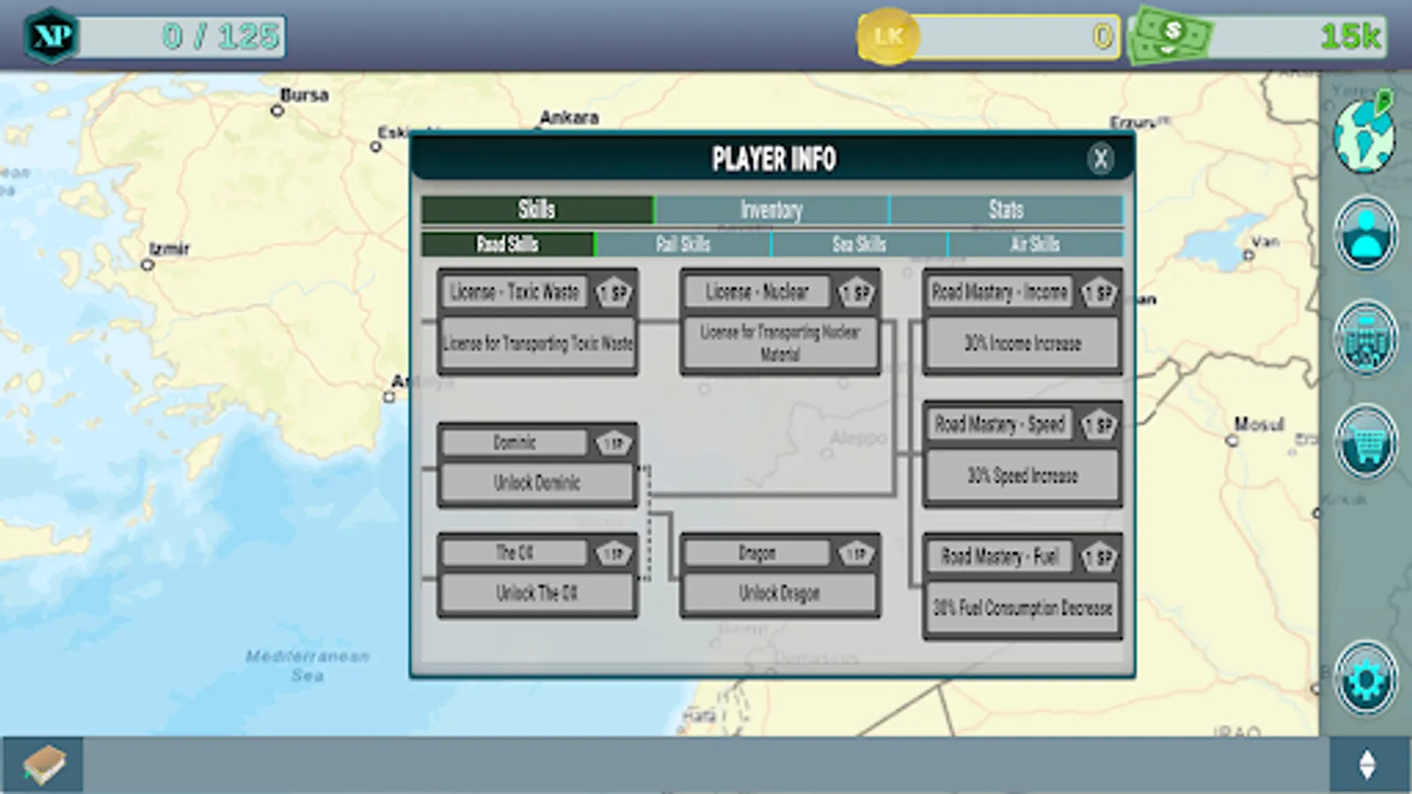The height and width of the screenshot is (794, 1412).
Task: Select the License - Toxic Waste skill title
Action: coord(514,292)
